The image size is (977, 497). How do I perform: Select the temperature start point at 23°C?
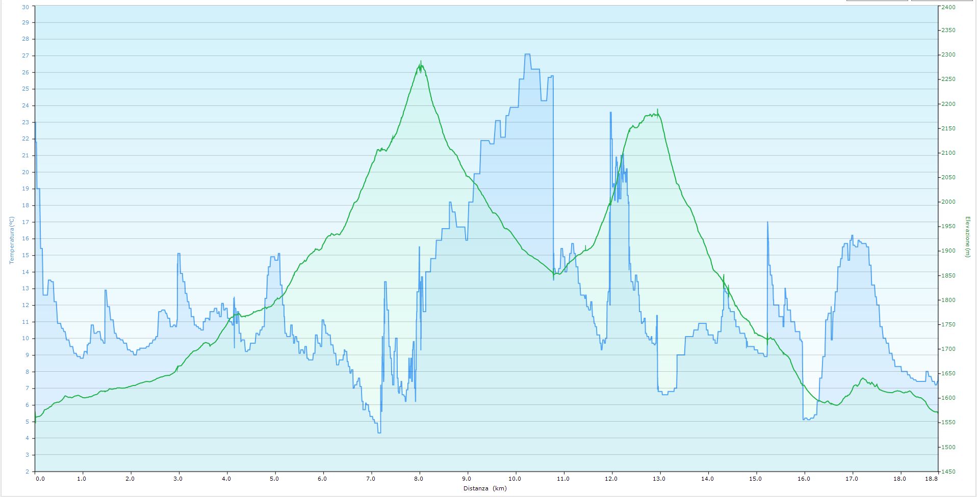[x=35, y=122]
